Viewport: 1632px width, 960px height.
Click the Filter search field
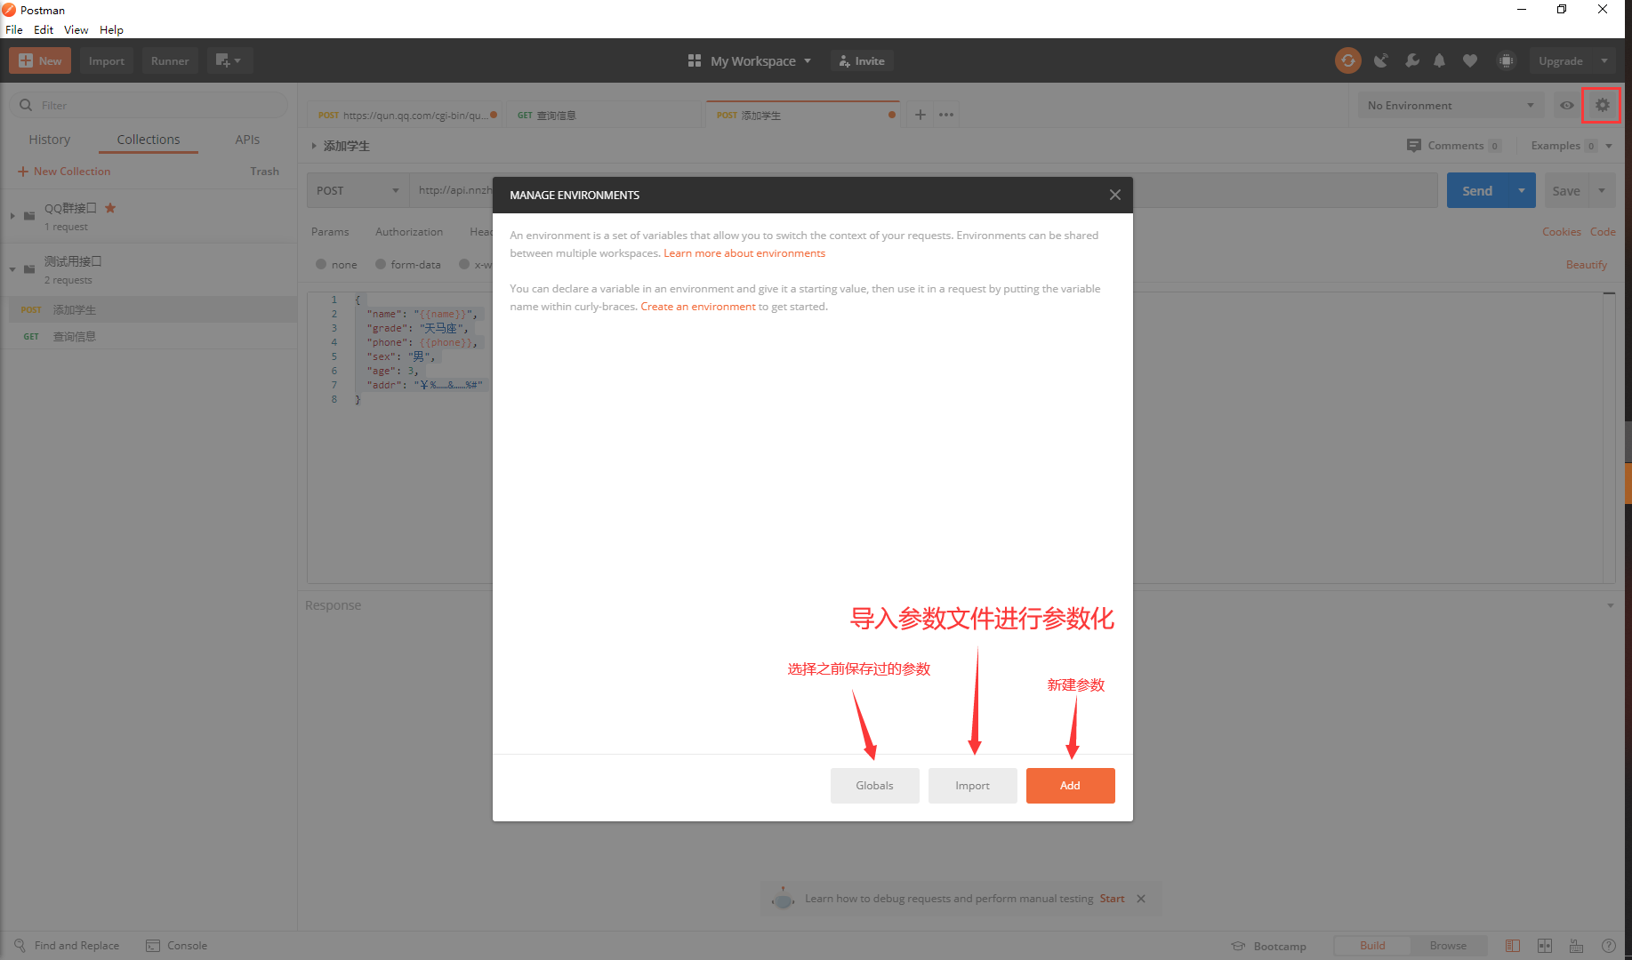point(149,105)
